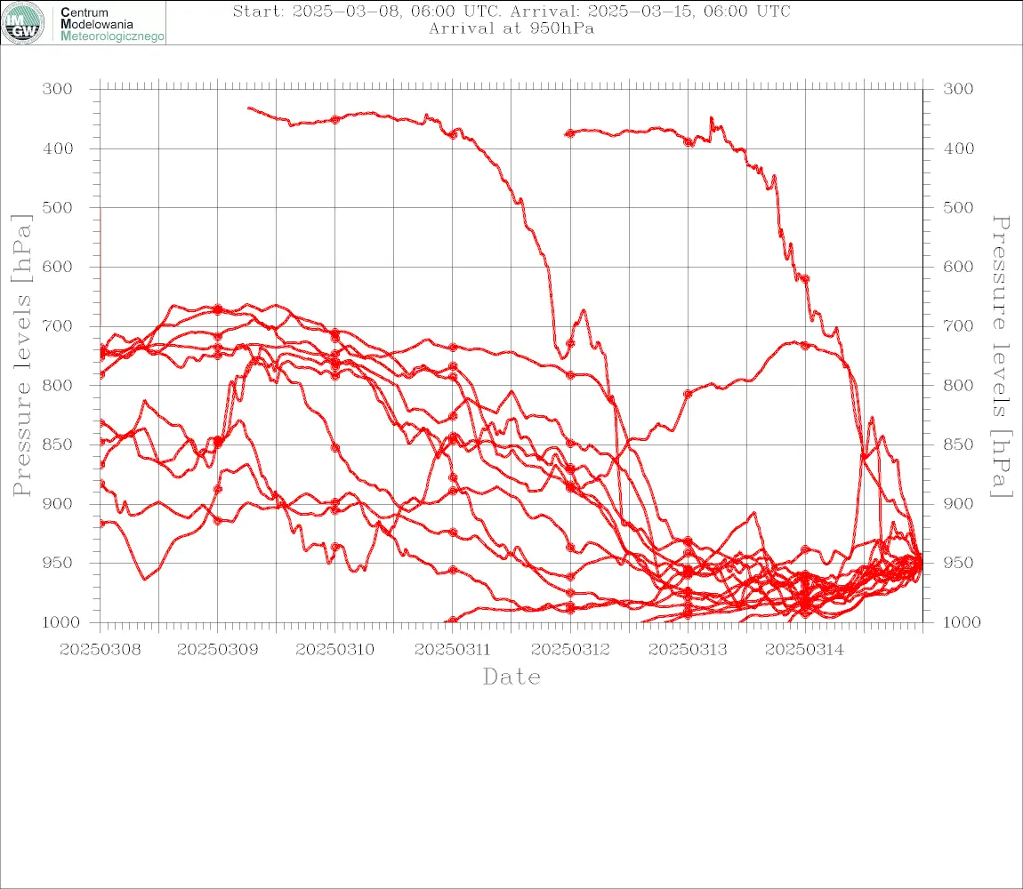
Task: Click the right axis 1000 label
Action: tap(963, 622)
